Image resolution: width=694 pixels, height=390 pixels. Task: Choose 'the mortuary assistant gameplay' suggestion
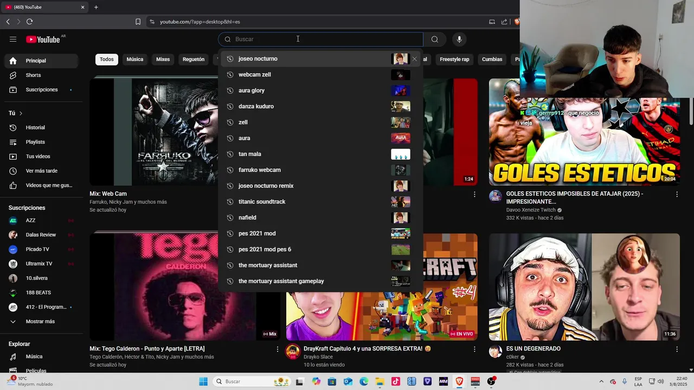coord(320,281)
